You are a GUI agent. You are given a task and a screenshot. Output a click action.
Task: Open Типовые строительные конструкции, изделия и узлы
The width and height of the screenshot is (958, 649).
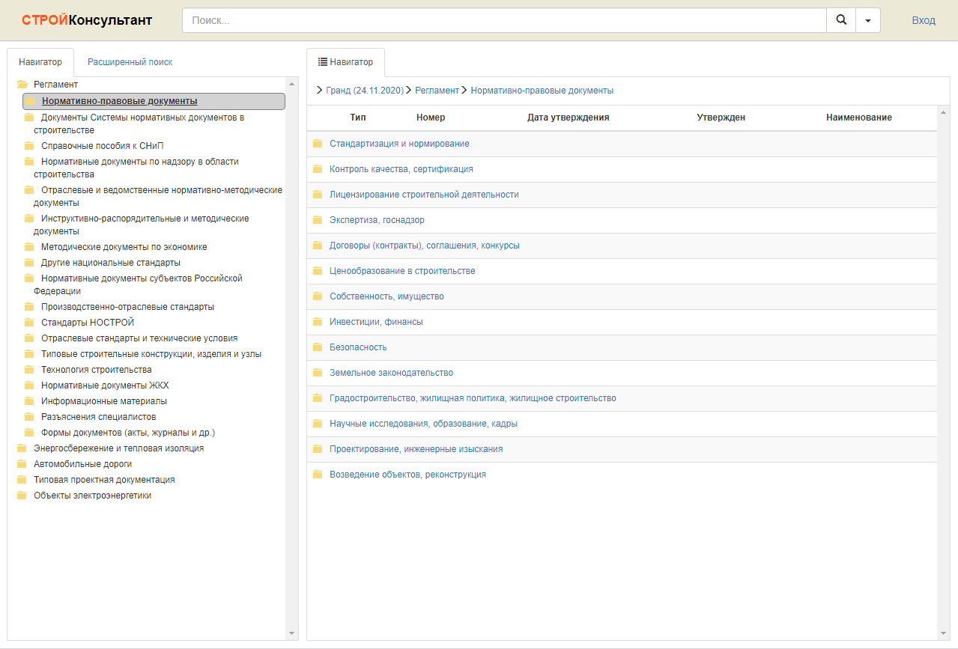151,354
